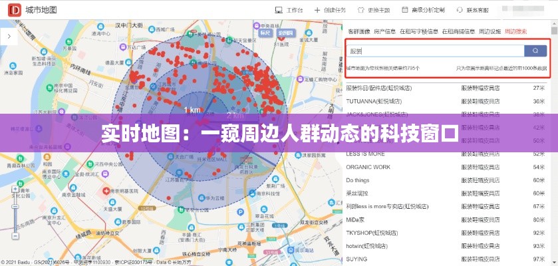
Task: Click the red D logo icon
Action: [13, 11]
